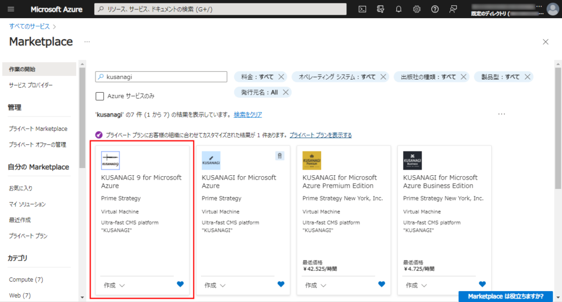The height and width of the screenshot is (302, 562).
Task: Open 最近作成 in the sidebar
Action: tap(20, 220)
